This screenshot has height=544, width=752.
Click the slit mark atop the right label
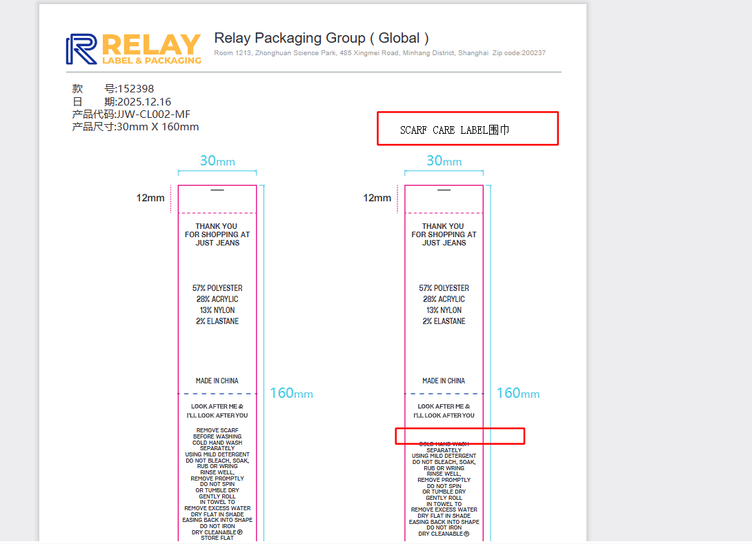[444, 190]
